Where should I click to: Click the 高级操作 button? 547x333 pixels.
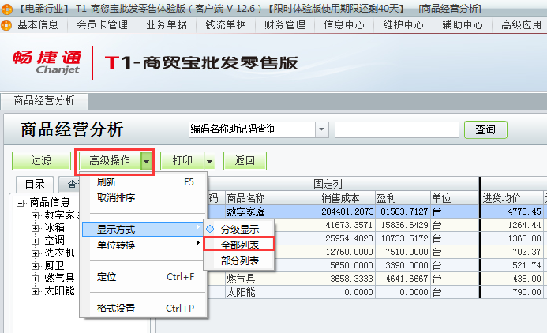(x=110, y=161)
